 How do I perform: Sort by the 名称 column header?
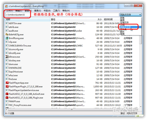point(28,19)
